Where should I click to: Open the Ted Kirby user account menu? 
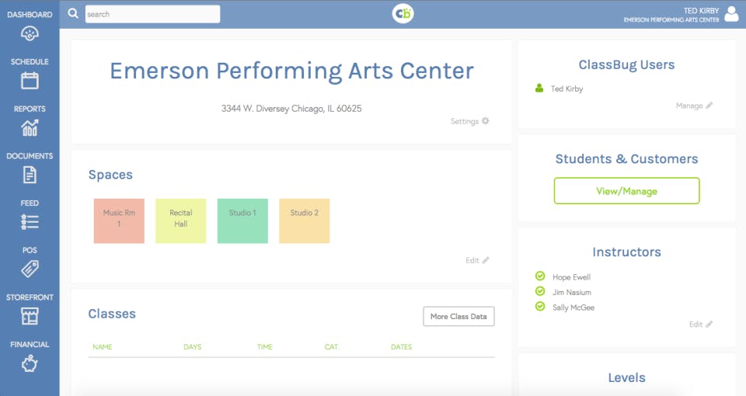(730, 14)
